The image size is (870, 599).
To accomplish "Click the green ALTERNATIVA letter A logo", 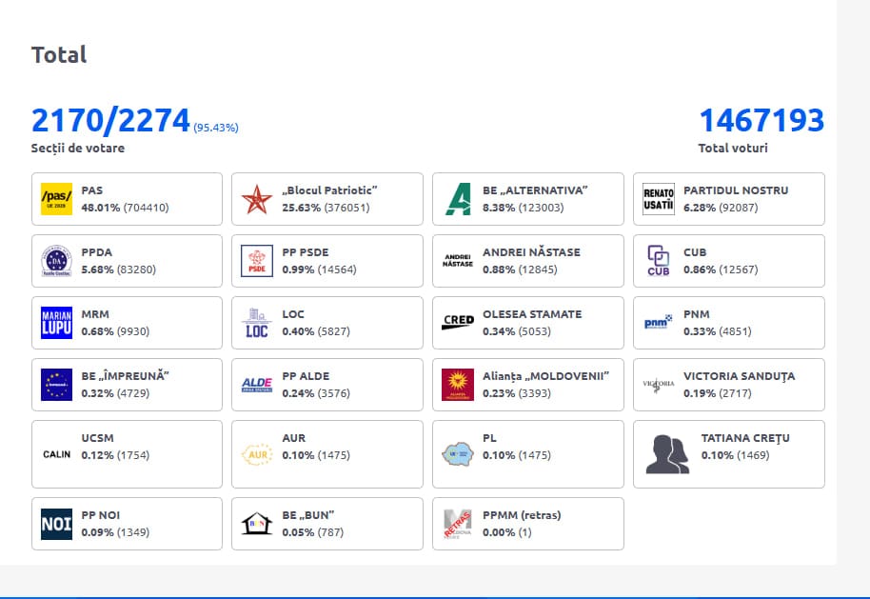I will click(x=458, y=199).
